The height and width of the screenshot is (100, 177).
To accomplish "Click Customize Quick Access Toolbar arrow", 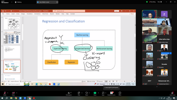I will click(14, 11).
